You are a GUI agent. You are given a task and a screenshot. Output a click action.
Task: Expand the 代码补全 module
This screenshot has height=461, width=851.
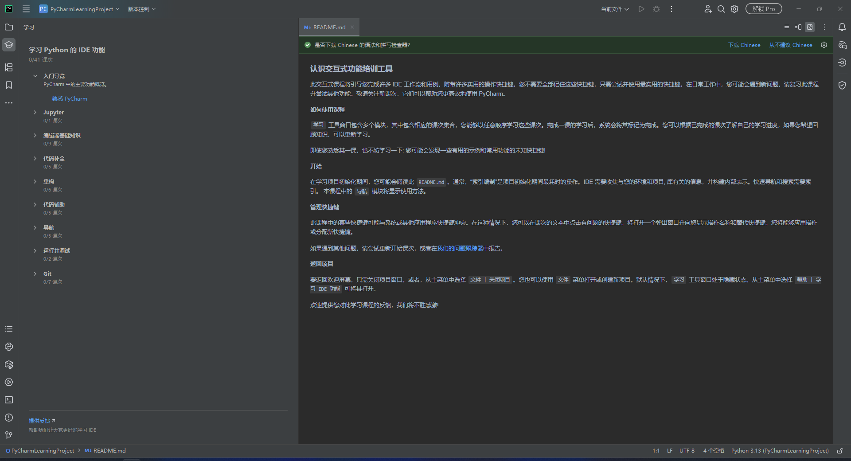coord(35,158)
